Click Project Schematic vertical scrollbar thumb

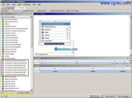(130, 33)
